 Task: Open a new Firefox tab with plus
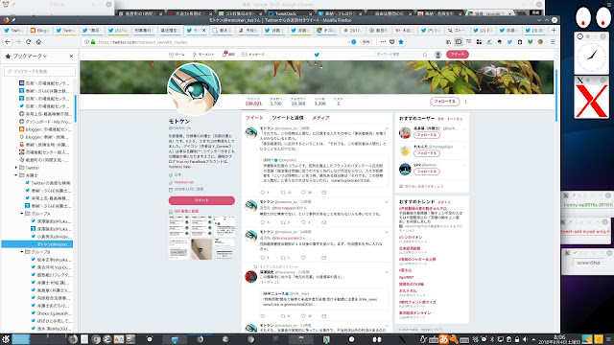point(554,30)
